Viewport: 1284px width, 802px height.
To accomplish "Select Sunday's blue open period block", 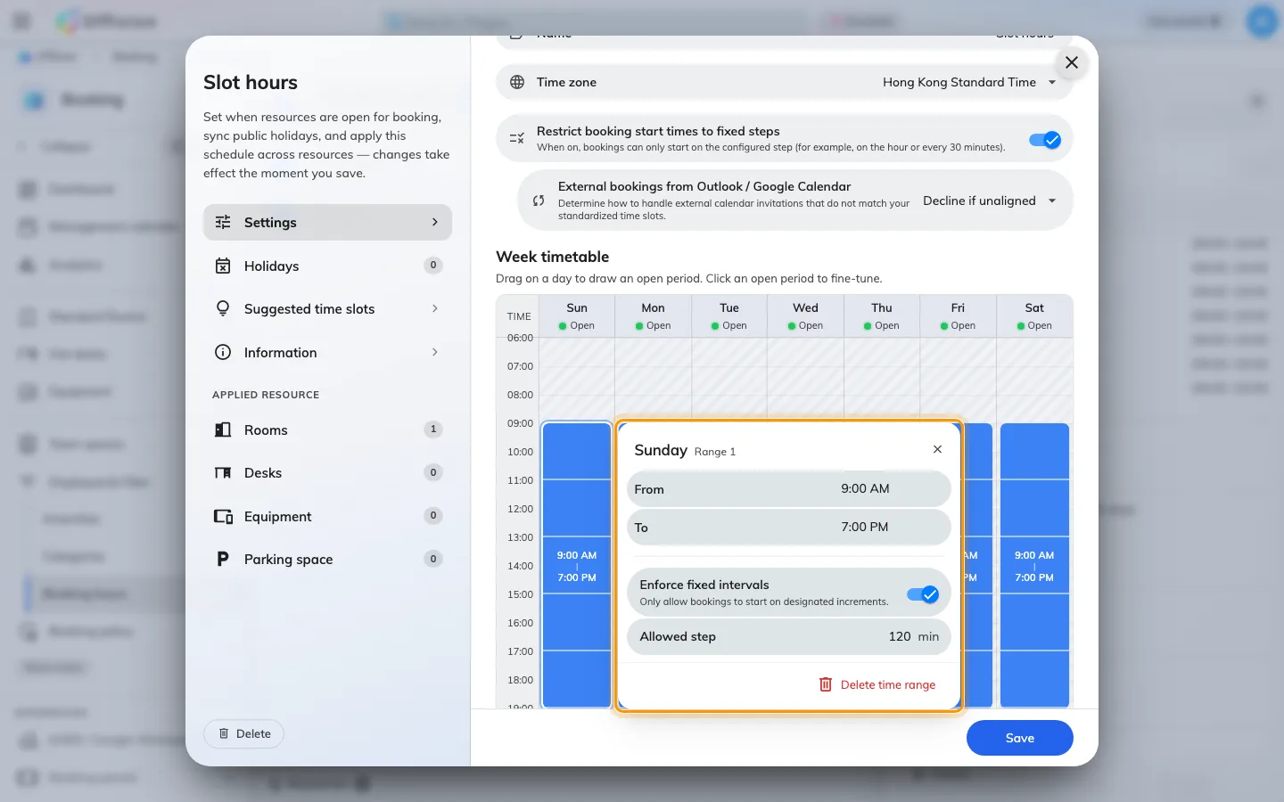I will (x=577, y=565).
